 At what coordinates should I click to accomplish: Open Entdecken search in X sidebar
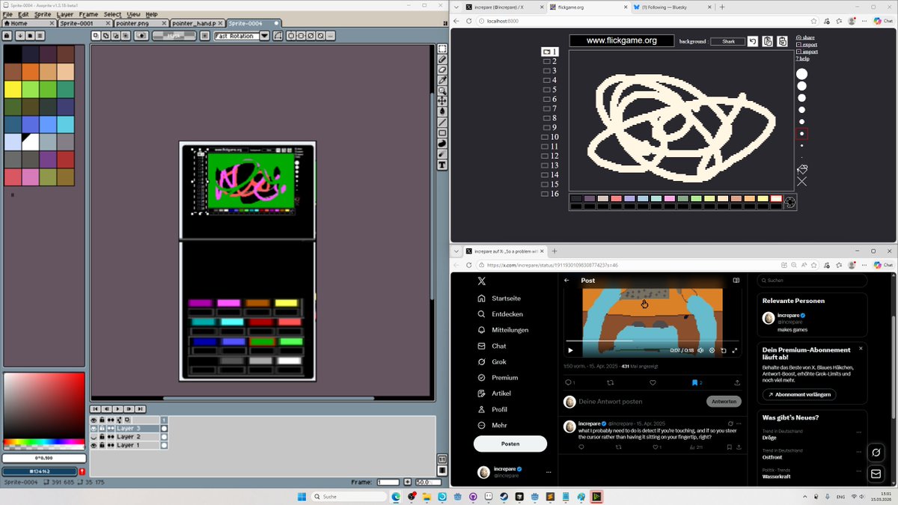501,314
